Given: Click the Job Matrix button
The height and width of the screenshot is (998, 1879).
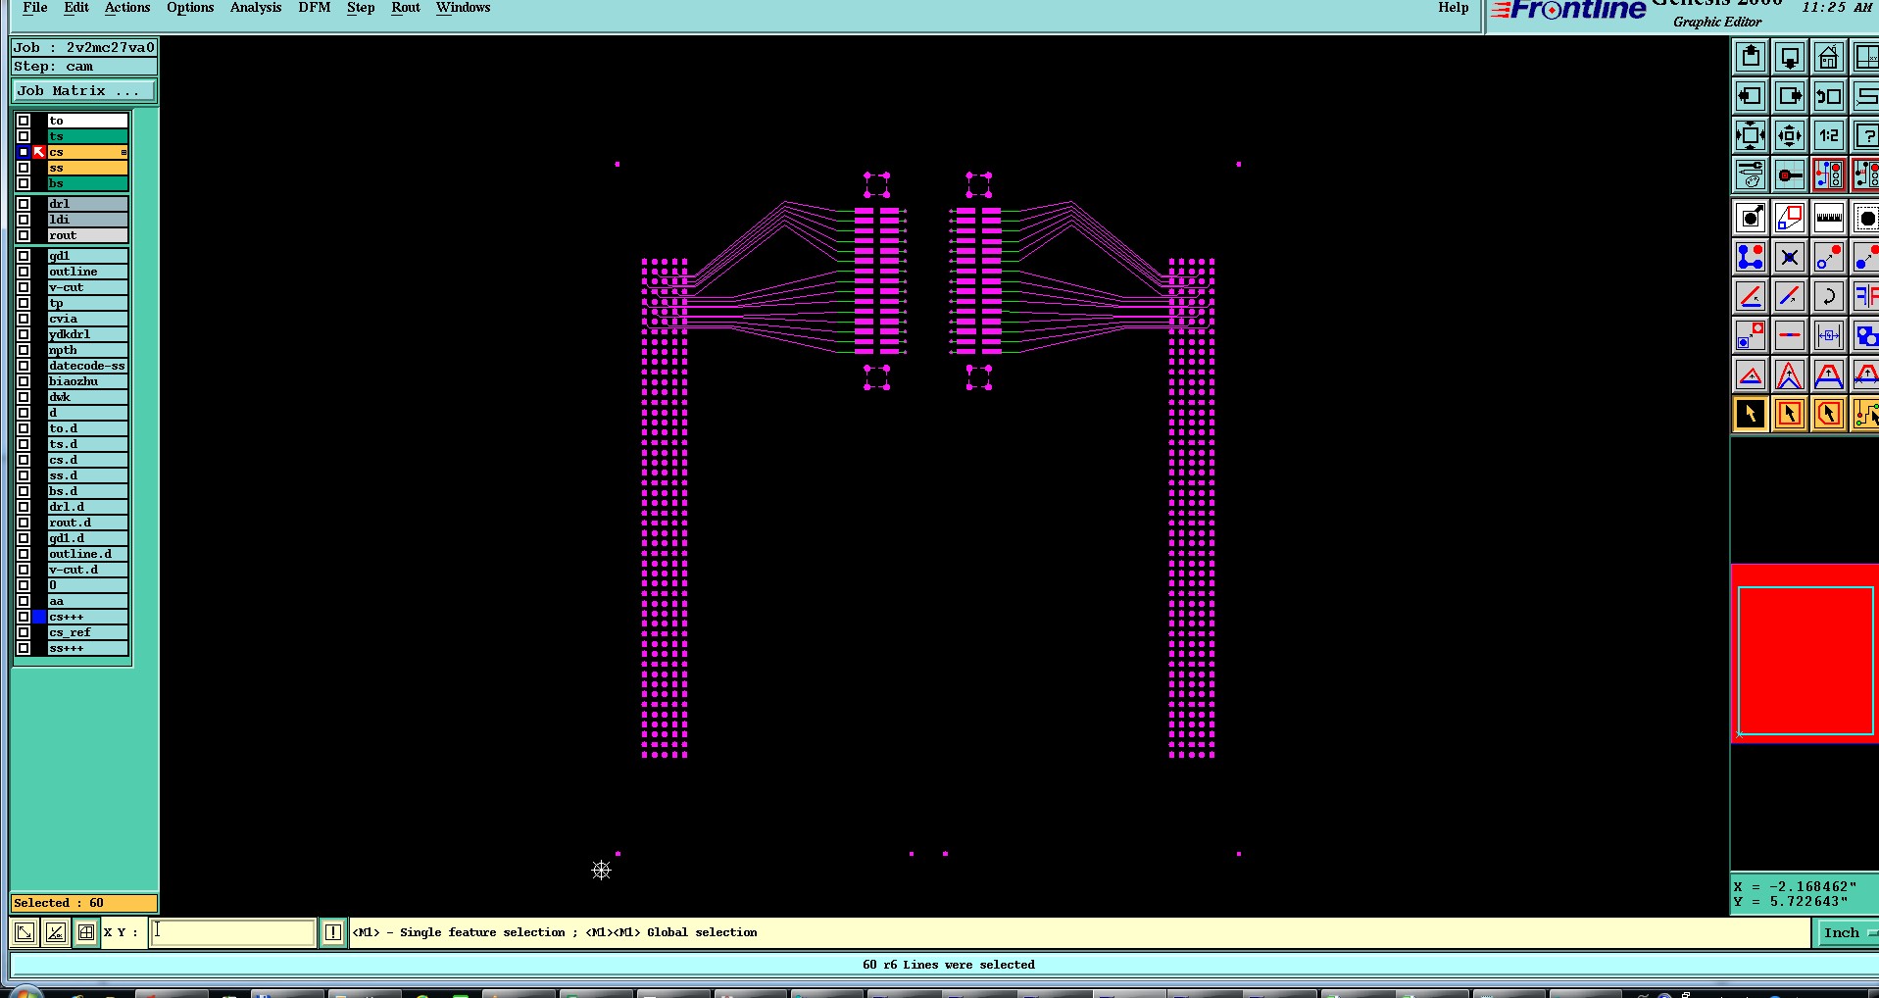Looking at the screenshot, I should click(83, 91).
